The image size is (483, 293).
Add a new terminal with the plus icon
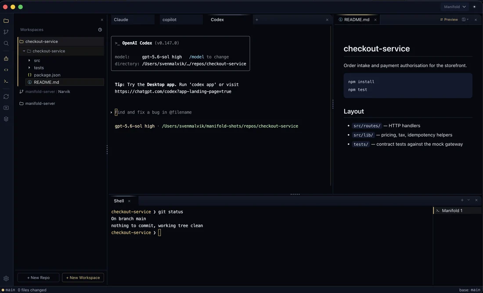point(462,200)
